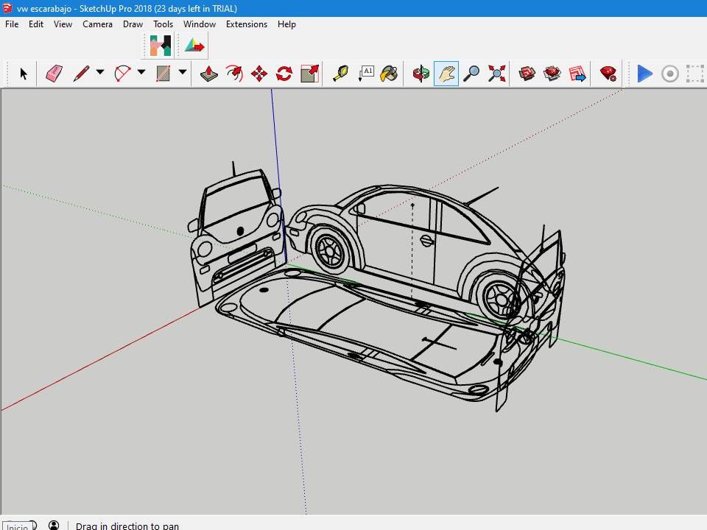Open Extension Manager ruby icon
This screenshot has height=530, width=707.
pyautogui.click(x=608, y=74)
